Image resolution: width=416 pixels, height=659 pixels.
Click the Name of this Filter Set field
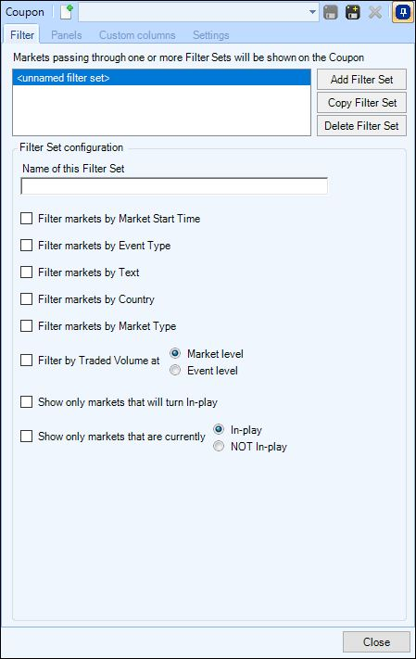click(174, 185)
